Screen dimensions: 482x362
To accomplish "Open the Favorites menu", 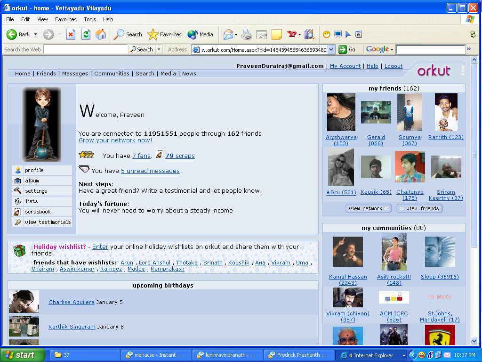I will coord(66,19).
